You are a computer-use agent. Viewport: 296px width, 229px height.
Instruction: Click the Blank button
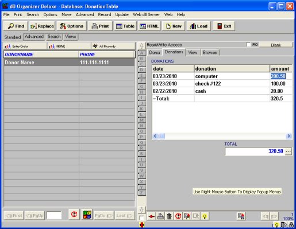coord(276,45)
